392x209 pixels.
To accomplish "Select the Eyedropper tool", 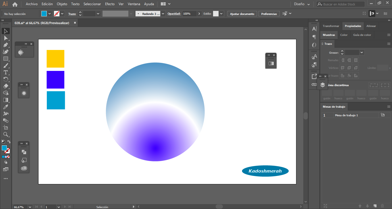I will 6,107.
